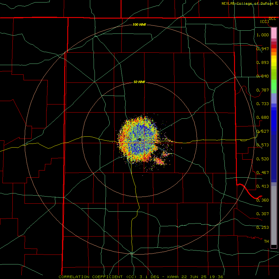This screenshot has height=279, width=279.
Task: Select the 0.680 scale value
Action: pyautogui.click(x=263, y=117)
